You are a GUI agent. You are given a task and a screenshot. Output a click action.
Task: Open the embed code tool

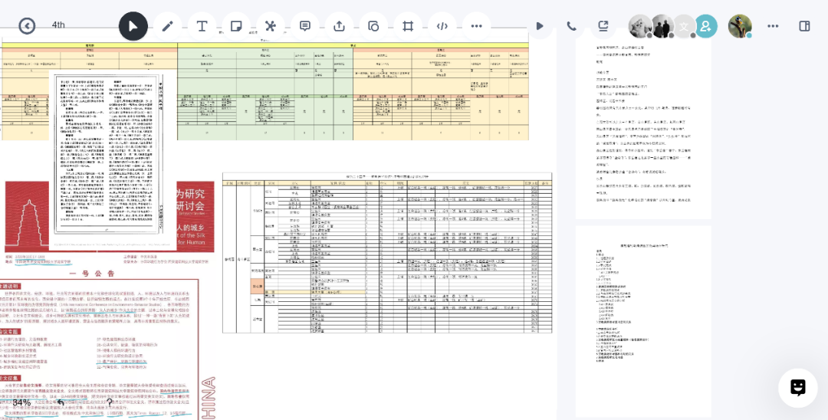pyautogui.click(x=442, y=26)
